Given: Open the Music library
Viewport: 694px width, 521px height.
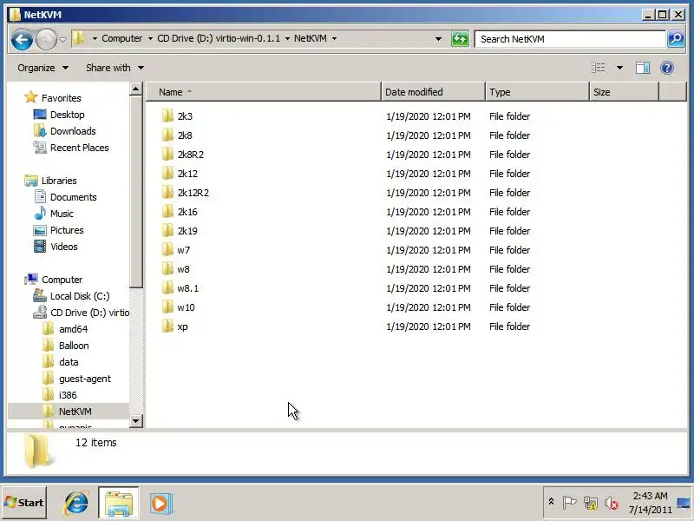Looking at the screenshot, I should point(62,214).
